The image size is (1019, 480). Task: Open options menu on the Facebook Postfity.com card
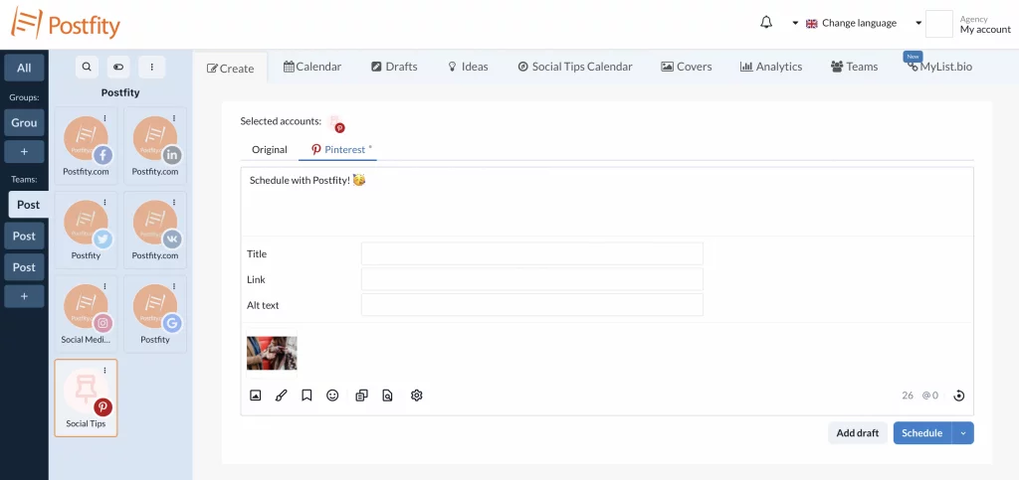(104, 118)
